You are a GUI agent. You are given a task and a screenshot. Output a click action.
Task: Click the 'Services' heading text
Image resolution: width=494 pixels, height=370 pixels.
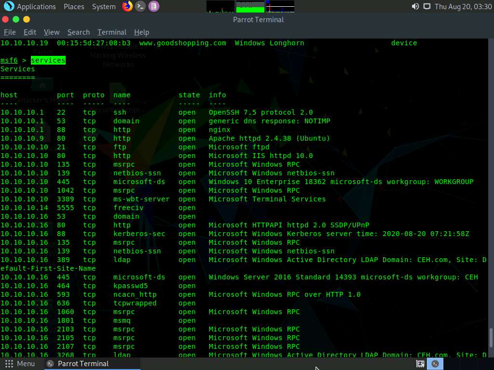[x=18, y=69]
